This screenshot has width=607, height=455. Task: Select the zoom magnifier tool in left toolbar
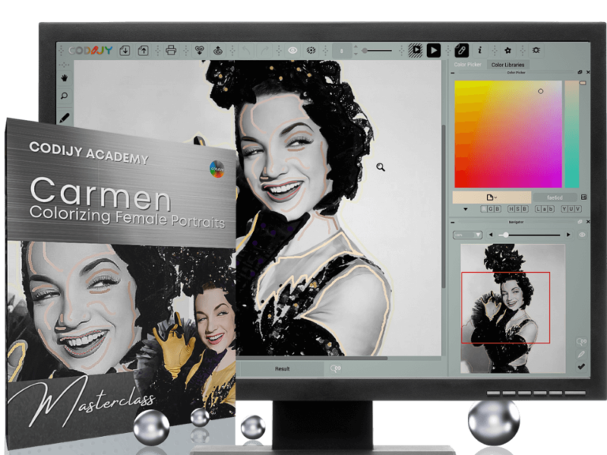pos(64,96)
